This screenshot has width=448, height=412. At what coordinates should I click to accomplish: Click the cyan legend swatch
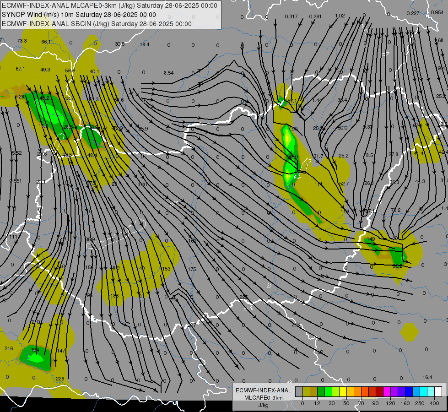(423, 392)
